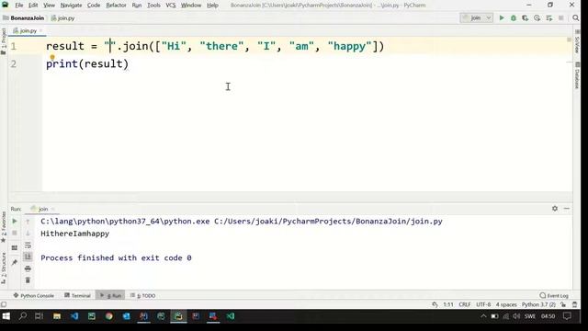The height and width of the screenshot is (331, 588).
Task: Toggle the Run tool window button
Action: 110,296
